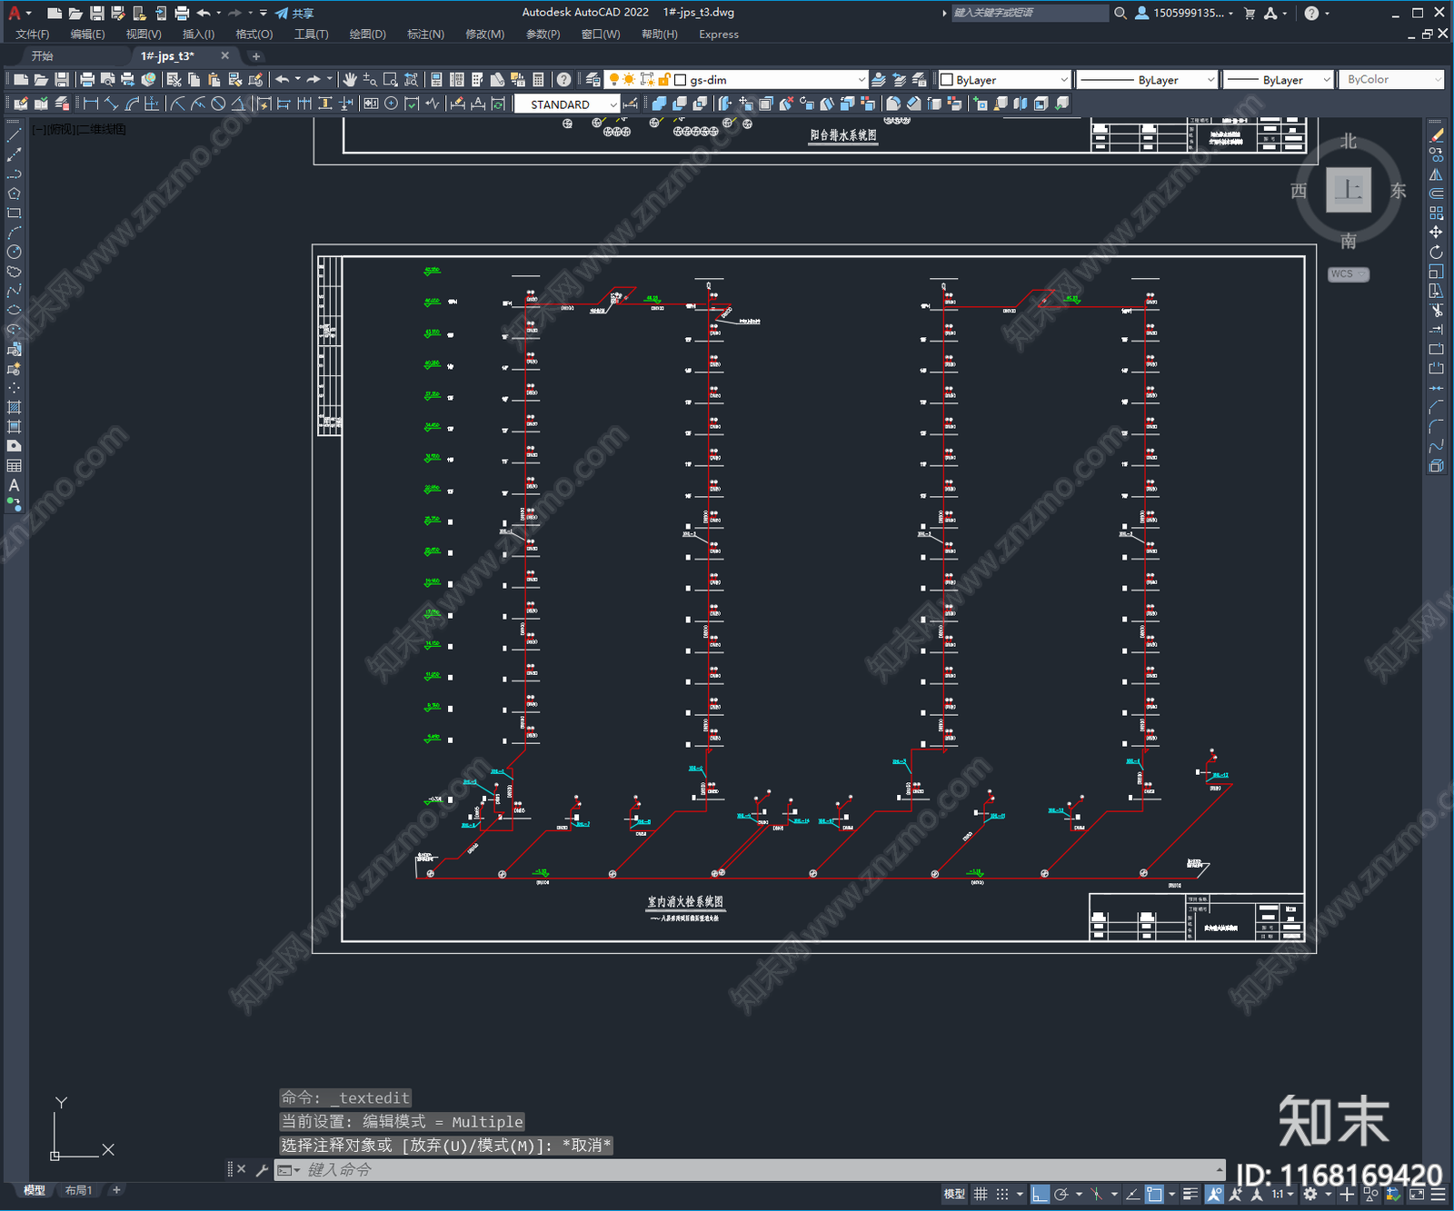Select the Multiline Text A tool
The width and height of the screenshot is (1454, 1211).
coord(14,485)
